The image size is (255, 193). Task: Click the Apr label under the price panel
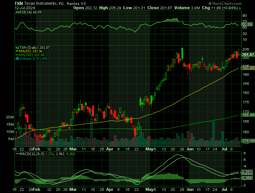110,149
